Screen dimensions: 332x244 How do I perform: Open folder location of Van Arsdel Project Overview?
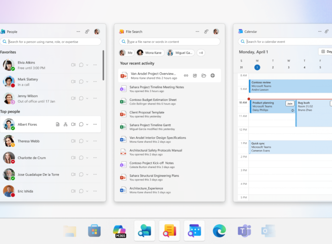[x=204, y=76]
